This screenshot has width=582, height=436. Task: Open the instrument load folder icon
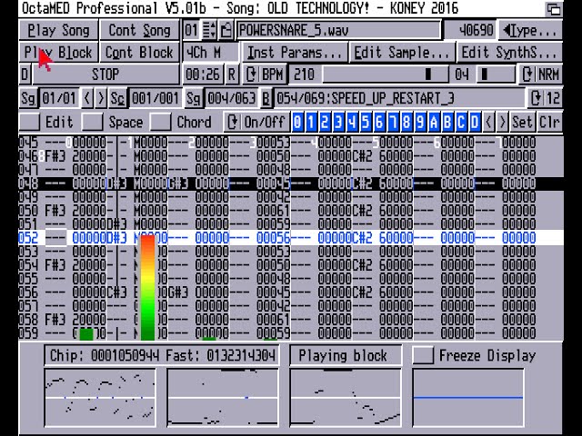tap(226, 30)
